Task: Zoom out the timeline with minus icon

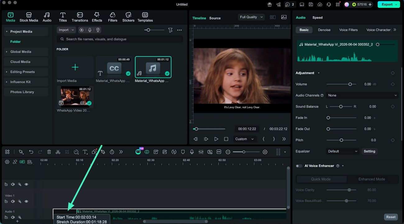Action: [228, 152]
